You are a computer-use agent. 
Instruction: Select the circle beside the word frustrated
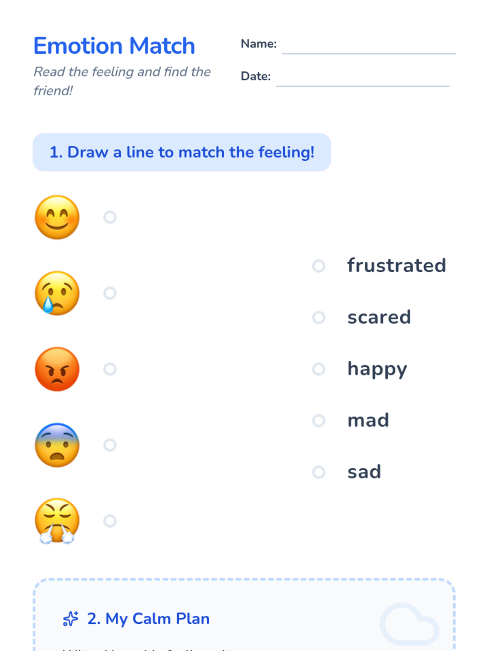click(x=318, y=266)
